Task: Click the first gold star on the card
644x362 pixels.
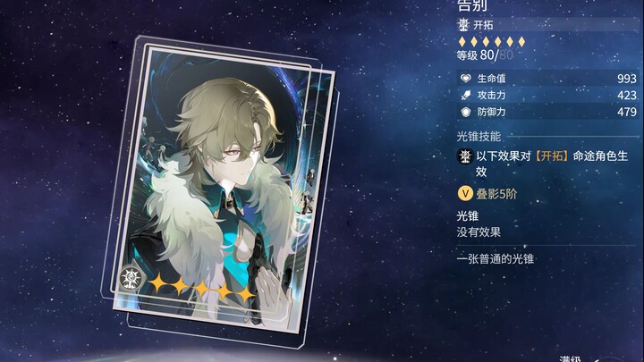Action: 157,282
